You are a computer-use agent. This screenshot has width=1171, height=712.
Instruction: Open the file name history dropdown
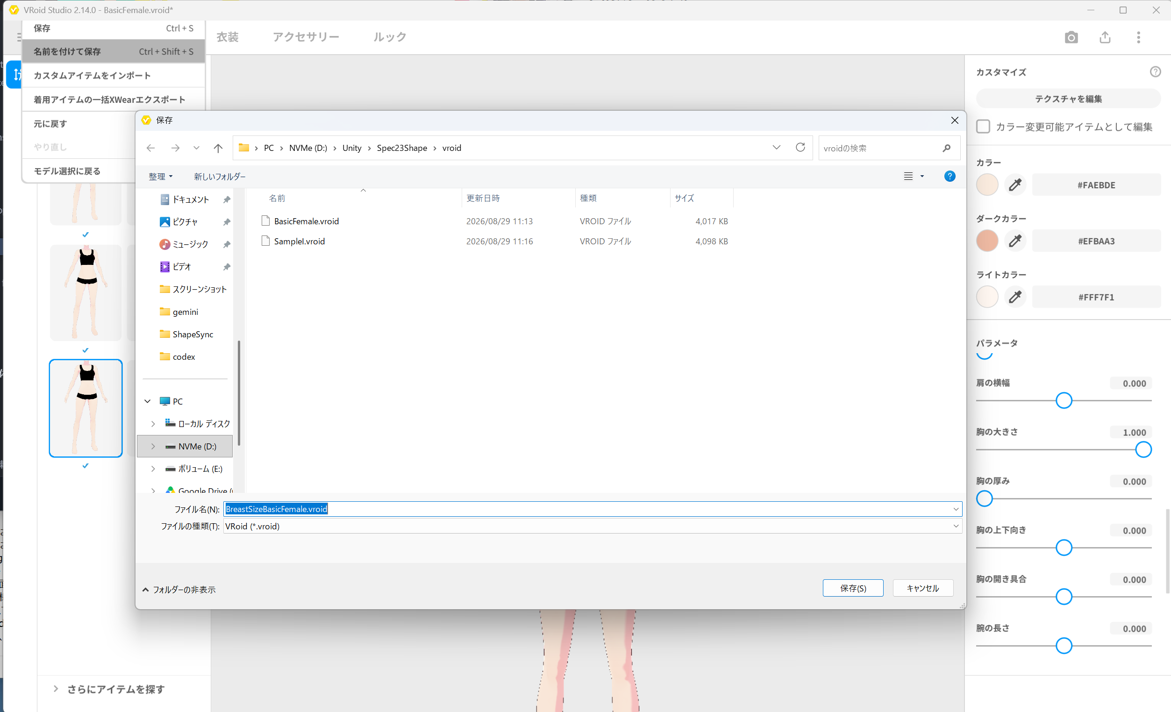[956, 509]
